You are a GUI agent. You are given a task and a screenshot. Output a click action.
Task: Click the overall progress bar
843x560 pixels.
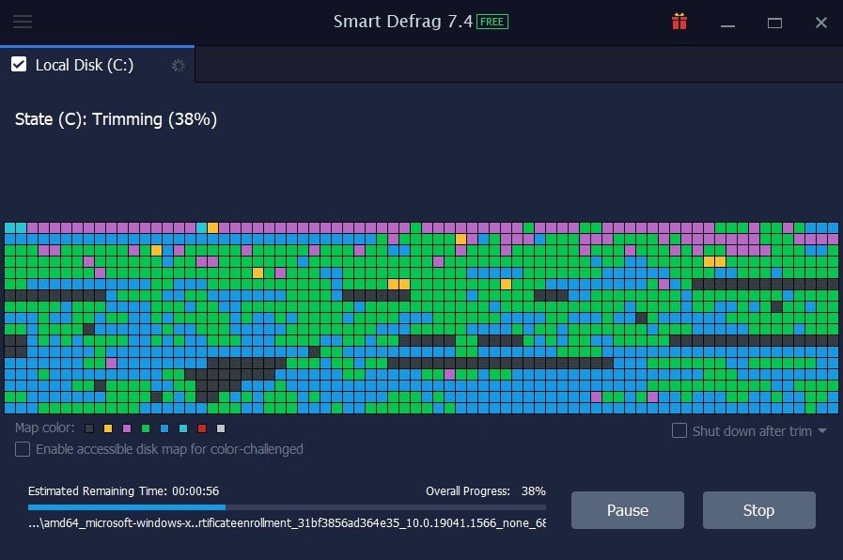click(x=287, y=506)
